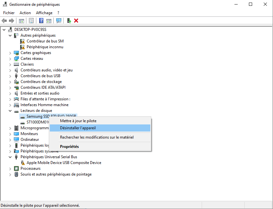
Task: Click the Back navigation arrow
Action: pyautogui.click(x=4, y=21)
